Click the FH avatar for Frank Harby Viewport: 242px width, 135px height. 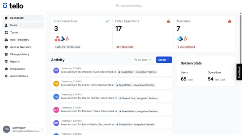[x=56, y=84]
